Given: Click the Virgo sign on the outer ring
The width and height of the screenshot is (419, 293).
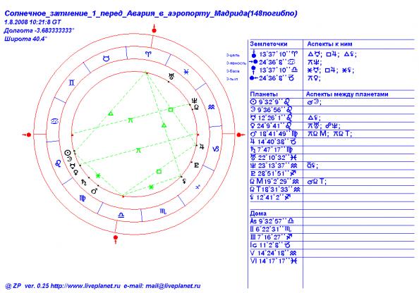Looking at the screenshot, I should point(83,198).
